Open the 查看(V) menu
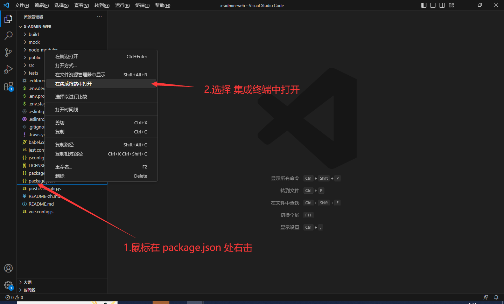The image size is (504, 304). click(x=82, y=5)
